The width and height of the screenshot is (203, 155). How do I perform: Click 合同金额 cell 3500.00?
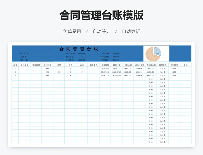[128, 72]
